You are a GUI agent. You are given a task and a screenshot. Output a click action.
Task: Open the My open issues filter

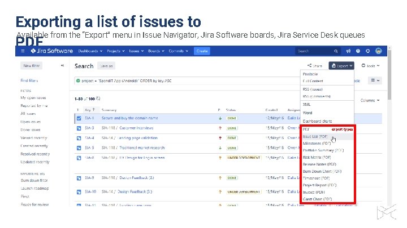click(33, 98)
